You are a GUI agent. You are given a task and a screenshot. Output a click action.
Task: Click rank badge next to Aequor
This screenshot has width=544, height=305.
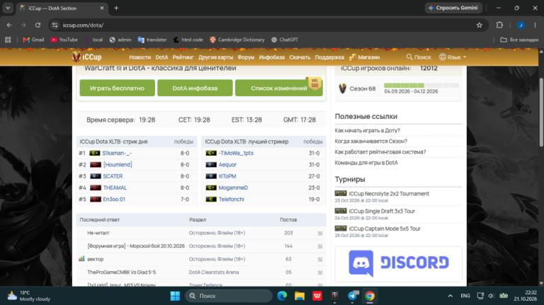point(211,165)
